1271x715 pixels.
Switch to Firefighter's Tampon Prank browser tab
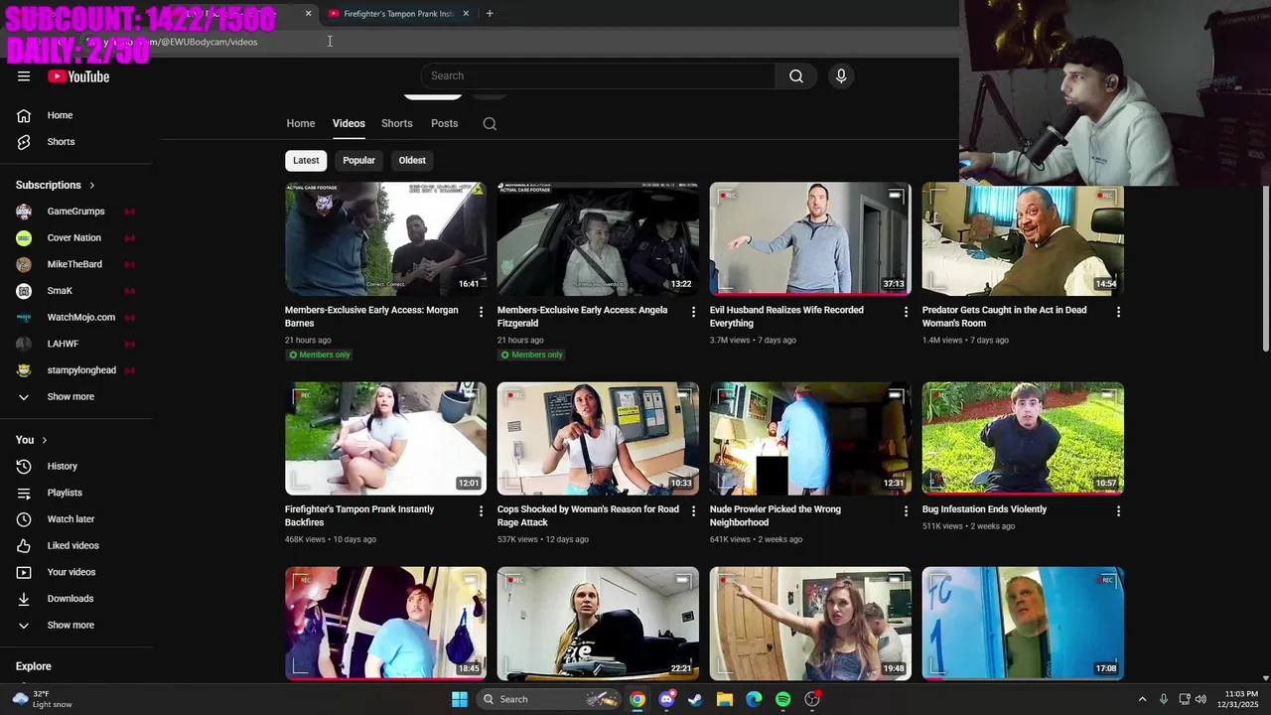click(397, 14)
